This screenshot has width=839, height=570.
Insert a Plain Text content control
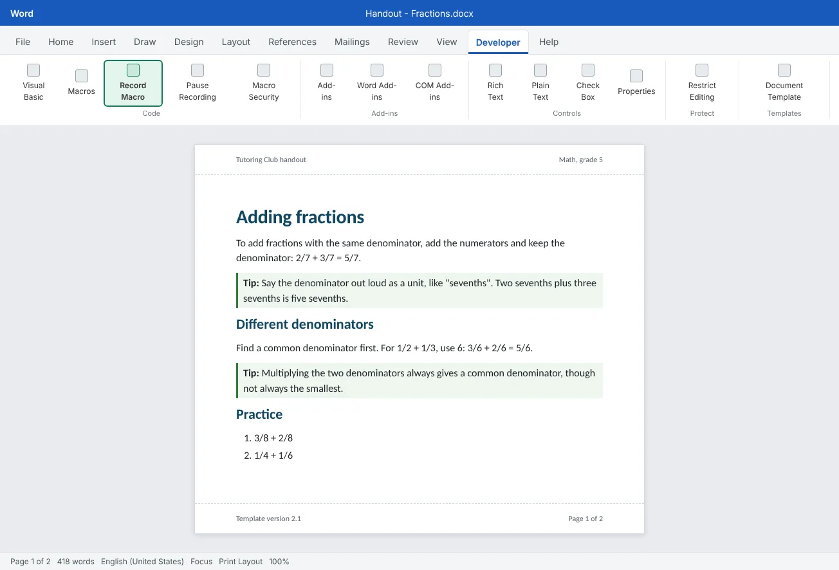540,83
